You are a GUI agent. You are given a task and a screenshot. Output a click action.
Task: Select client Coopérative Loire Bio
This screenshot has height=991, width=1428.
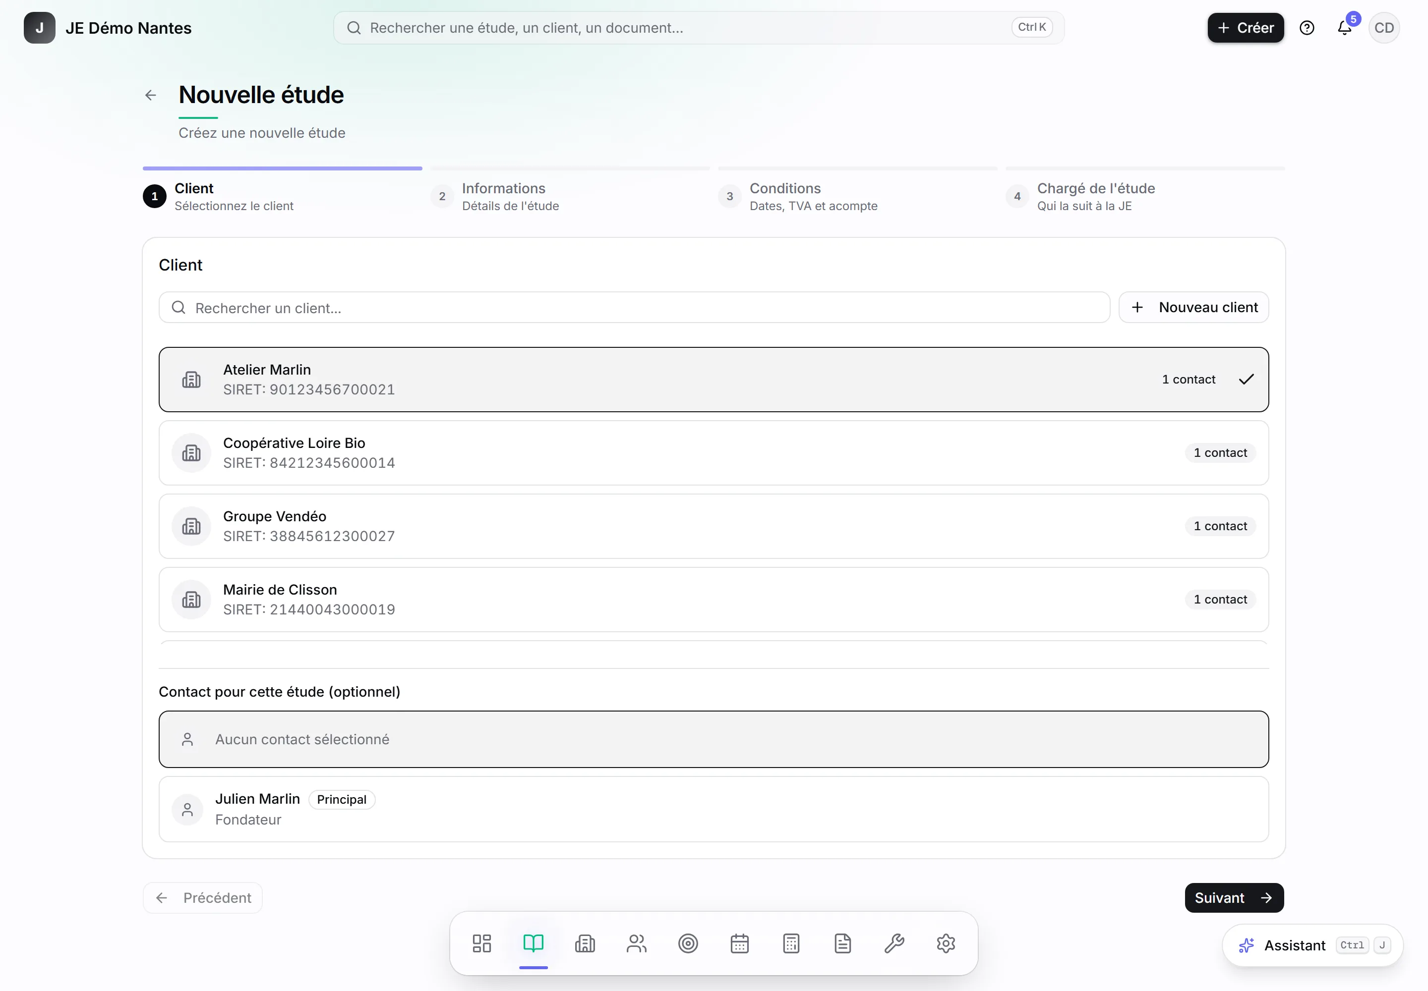pyautogui.click(x=714, y=453)
